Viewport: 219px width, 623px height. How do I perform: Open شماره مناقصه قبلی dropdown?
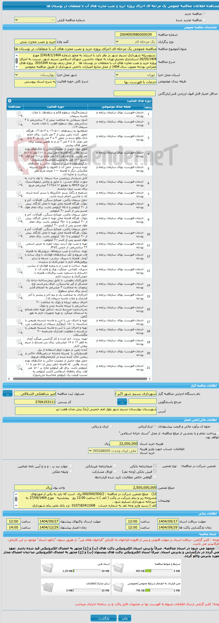click(35, 20)
